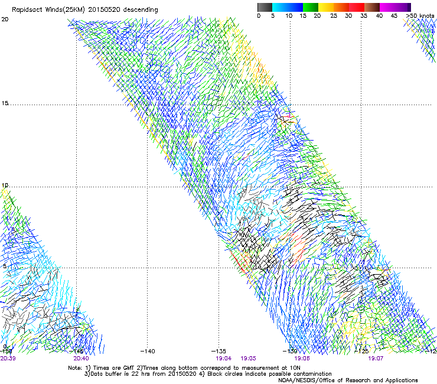
Task: Click the longitude '-145' axis label
Action: (76, 352)
